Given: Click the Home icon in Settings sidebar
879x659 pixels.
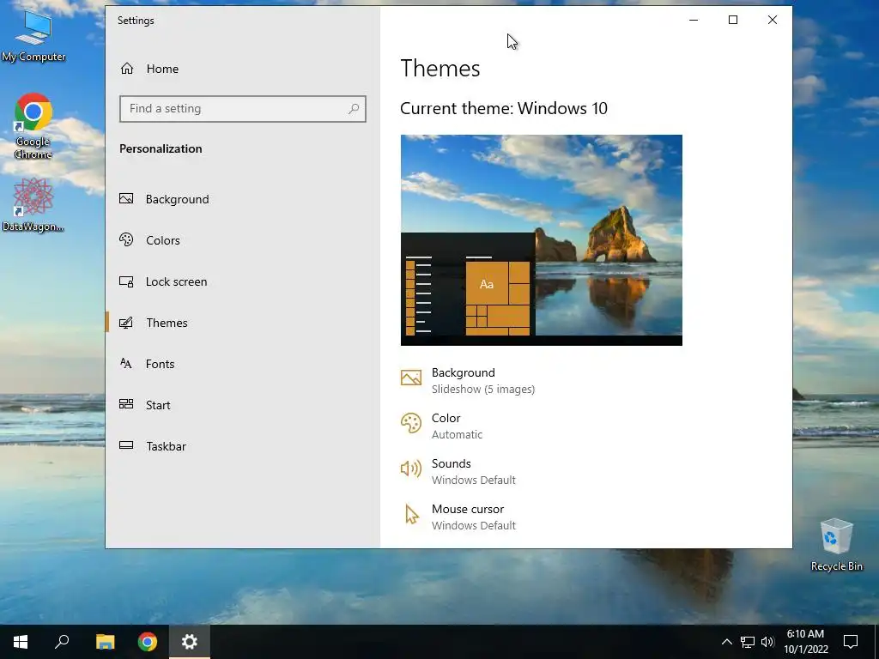Looking at the screenshot, I should [x=127, y=69].
